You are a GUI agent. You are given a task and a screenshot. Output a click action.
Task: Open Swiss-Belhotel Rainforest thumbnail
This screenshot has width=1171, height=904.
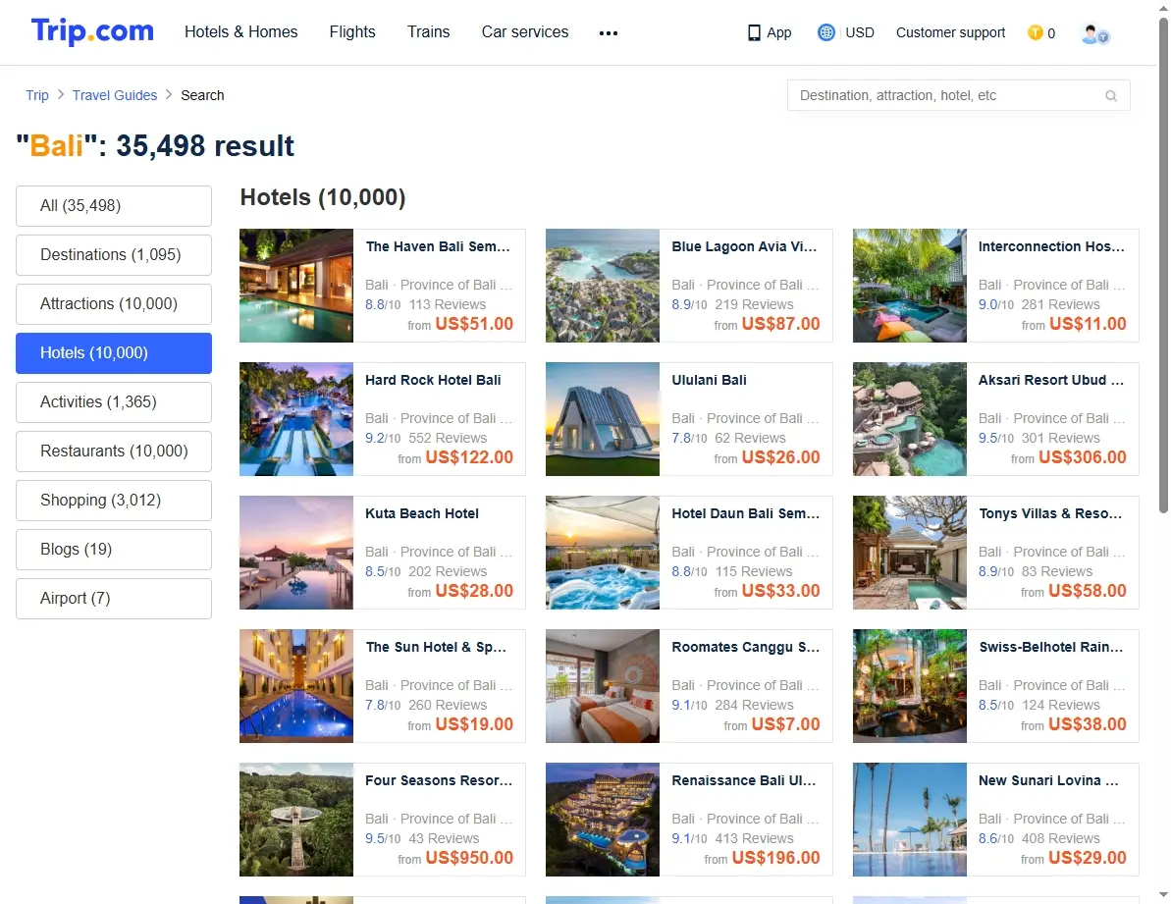pos(910,687)
